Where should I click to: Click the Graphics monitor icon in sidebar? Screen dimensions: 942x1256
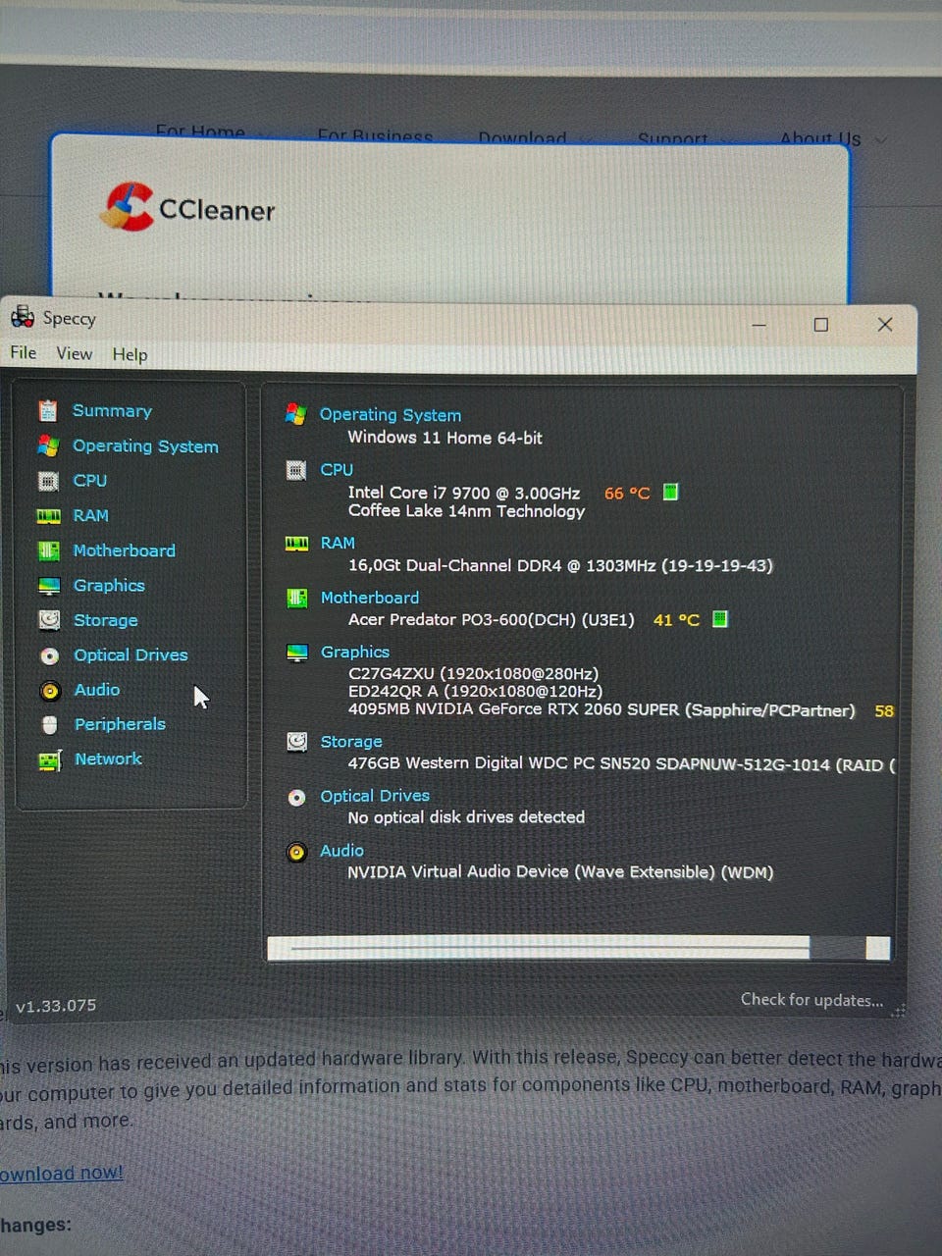tap(49, 586)
